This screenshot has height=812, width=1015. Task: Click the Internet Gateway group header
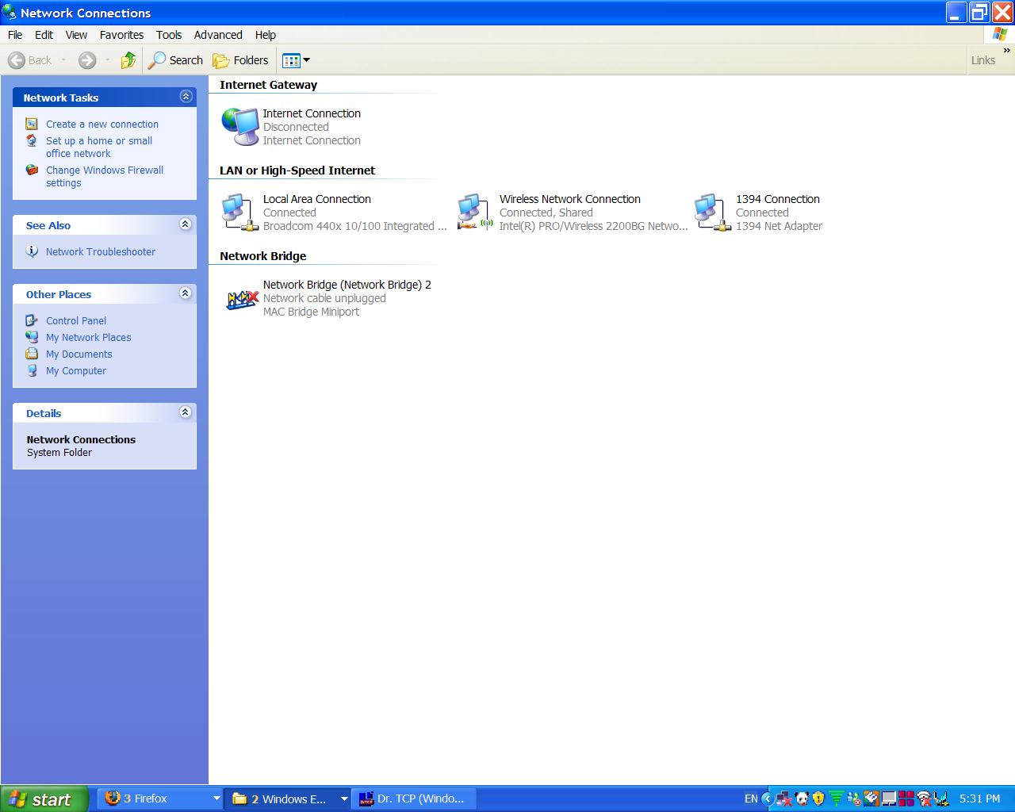pyautogui.click(x=268, y=85)
